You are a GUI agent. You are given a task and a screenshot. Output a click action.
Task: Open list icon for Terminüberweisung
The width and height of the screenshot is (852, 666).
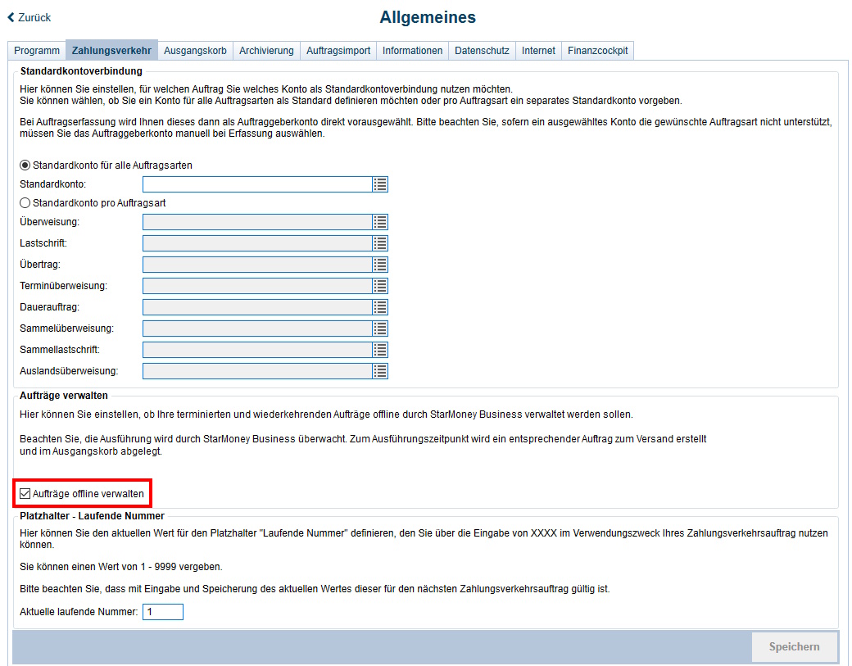pos(380,286)
